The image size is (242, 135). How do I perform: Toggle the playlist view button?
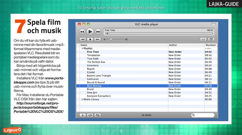click(x=211, y=39)
